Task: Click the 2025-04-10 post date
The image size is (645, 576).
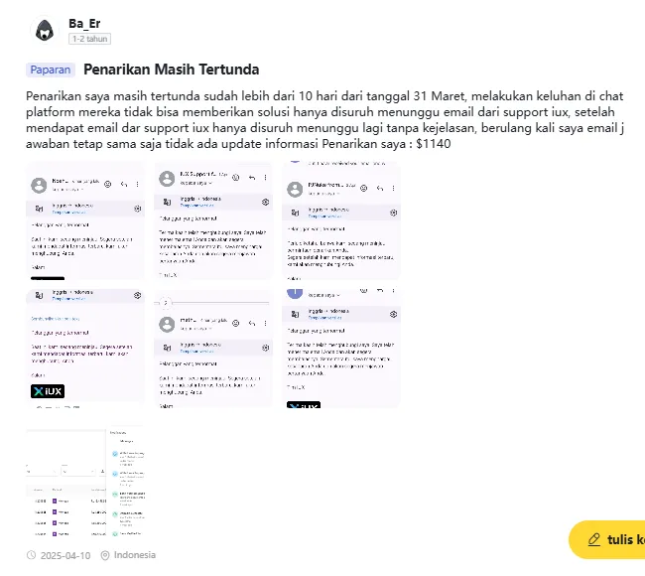Action: [x=65, y=555]
